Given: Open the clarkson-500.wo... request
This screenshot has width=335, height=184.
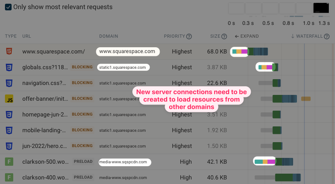Looking at the screenshot, I should click(x=45, y=162).
